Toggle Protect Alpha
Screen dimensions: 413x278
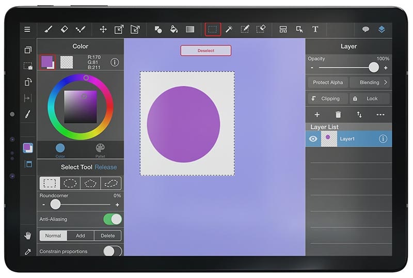tap(328, 83)
